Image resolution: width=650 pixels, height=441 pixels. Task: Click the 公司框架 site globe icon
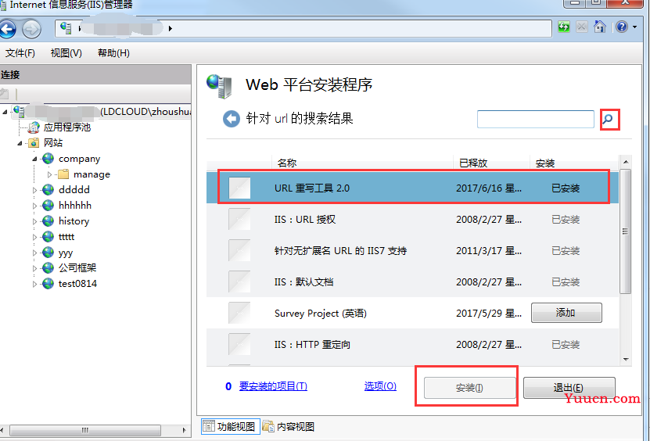(x=48, y=268)
